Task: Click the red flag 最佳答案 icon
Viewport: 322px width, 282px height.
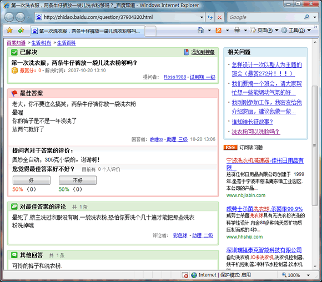Action: tap(14, 93)
